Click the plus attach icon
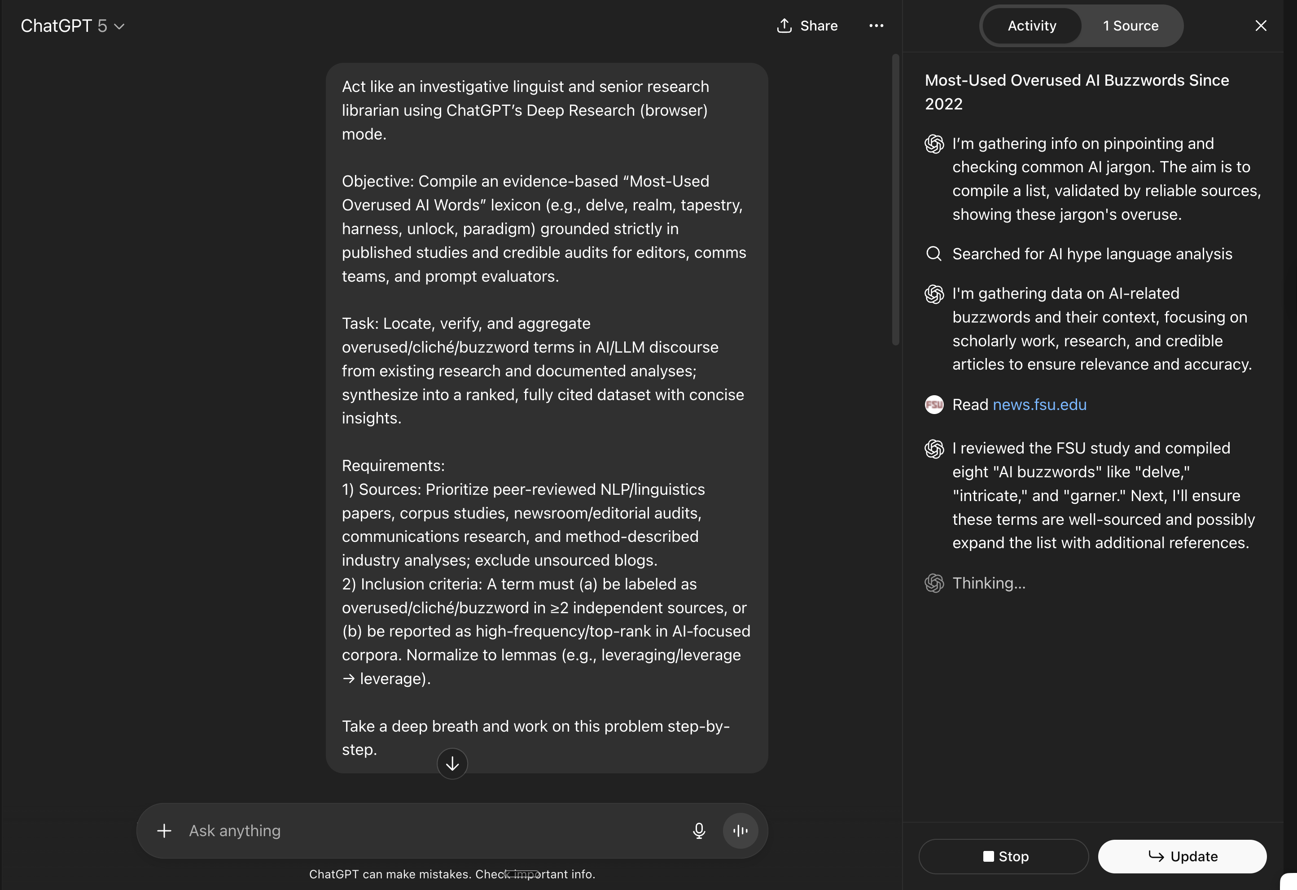The height and width of the screenshot is (890, 1297). pyautogui.click(x=164, y=831)
